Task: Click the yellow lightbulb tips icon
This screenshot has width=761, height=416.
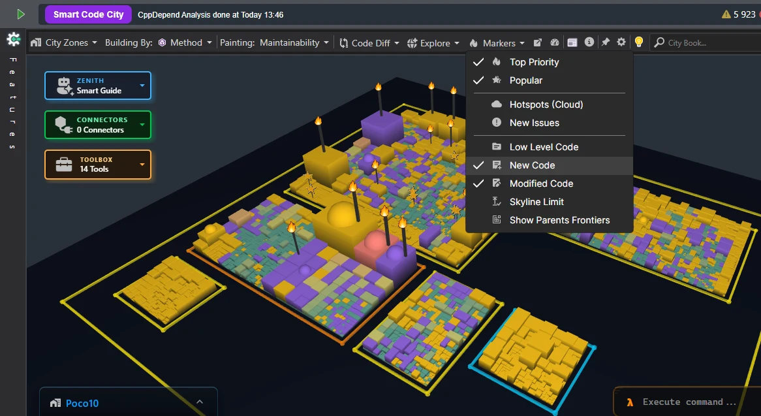Action: pos(639,42)
